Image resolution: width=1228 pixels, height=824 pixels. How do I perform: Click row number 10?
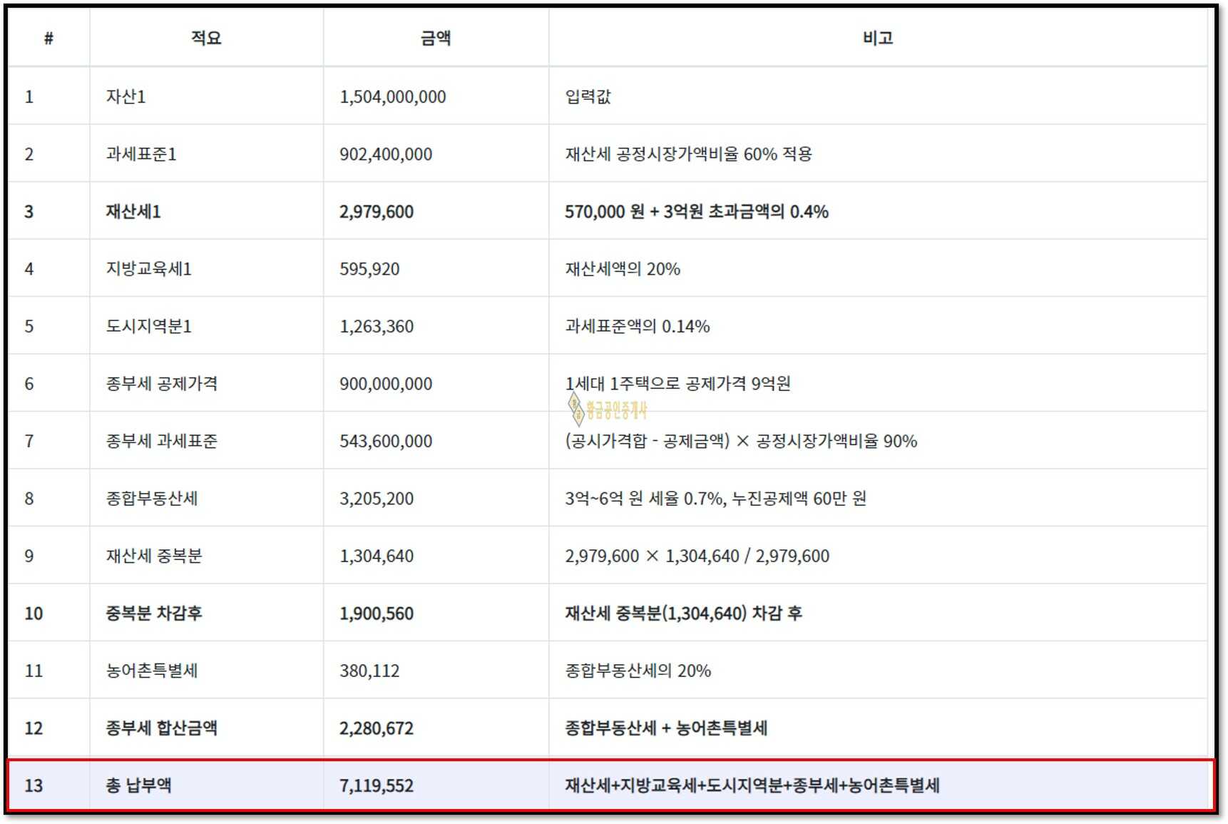pyautogui.click(x=34, y=614)
